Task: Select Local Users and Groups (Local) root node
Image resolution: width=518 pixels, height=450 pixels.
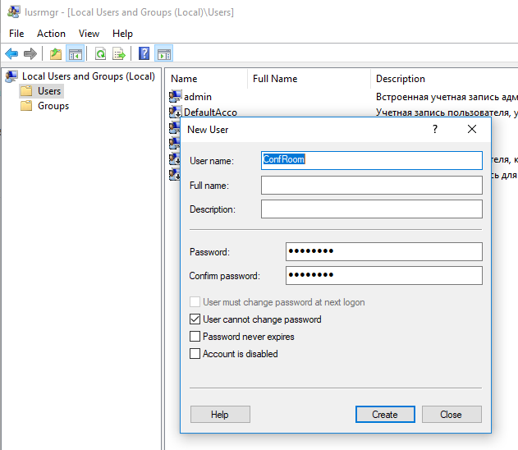Action: [x=88, y=76]
